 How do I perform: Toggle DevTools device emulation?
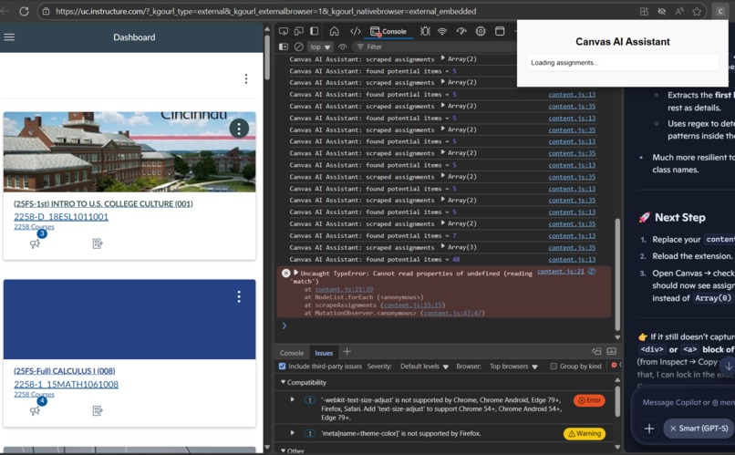298,31
